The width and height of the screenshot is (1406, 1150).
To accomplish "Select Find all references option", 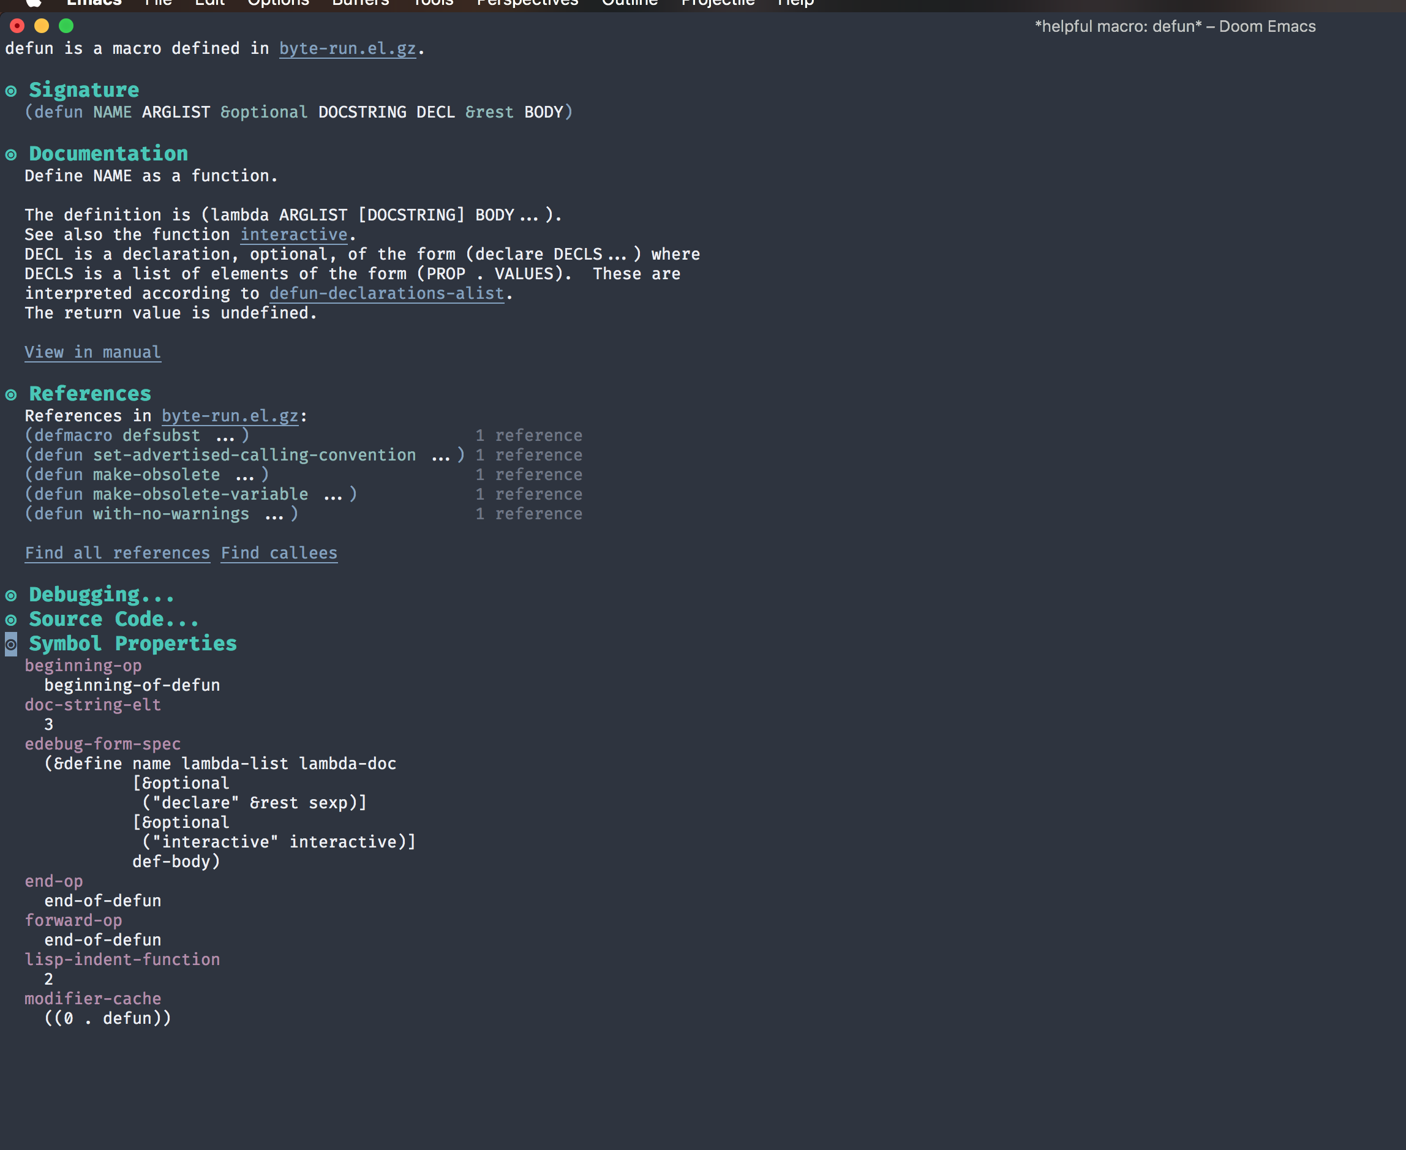I will point(117,552).
